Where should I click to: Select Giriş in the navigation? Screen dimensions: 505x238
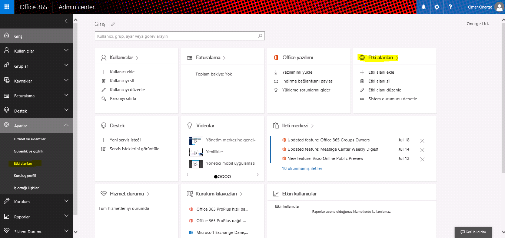click(x=36, y=36)
